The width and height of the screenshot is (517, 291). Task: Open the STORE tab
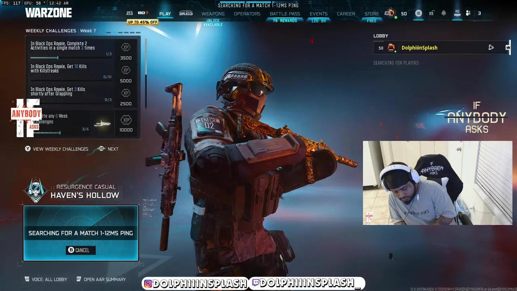pyautogui.click(x=372, y=14)
